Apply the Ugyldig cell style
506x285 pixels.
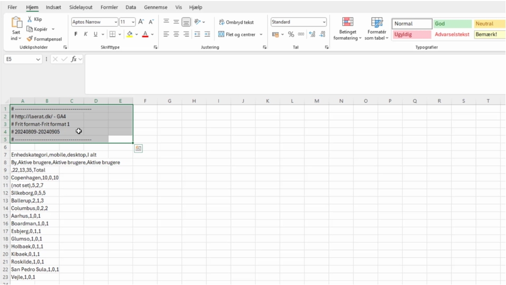click(411, 34)
